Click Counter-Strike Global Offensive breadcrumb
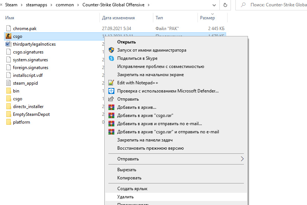Image resolution: width=307 pixels, height=205 pixels. pos(113,5)
